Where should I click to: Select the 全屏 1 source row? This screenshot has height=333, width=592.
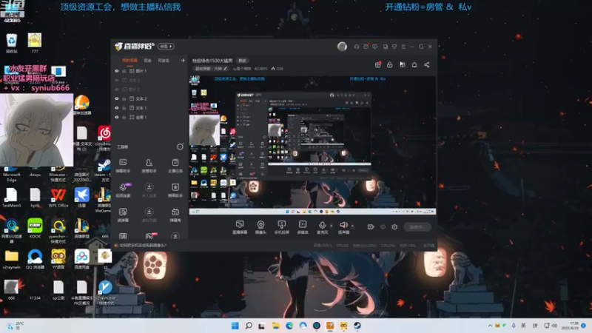[150, 118]
